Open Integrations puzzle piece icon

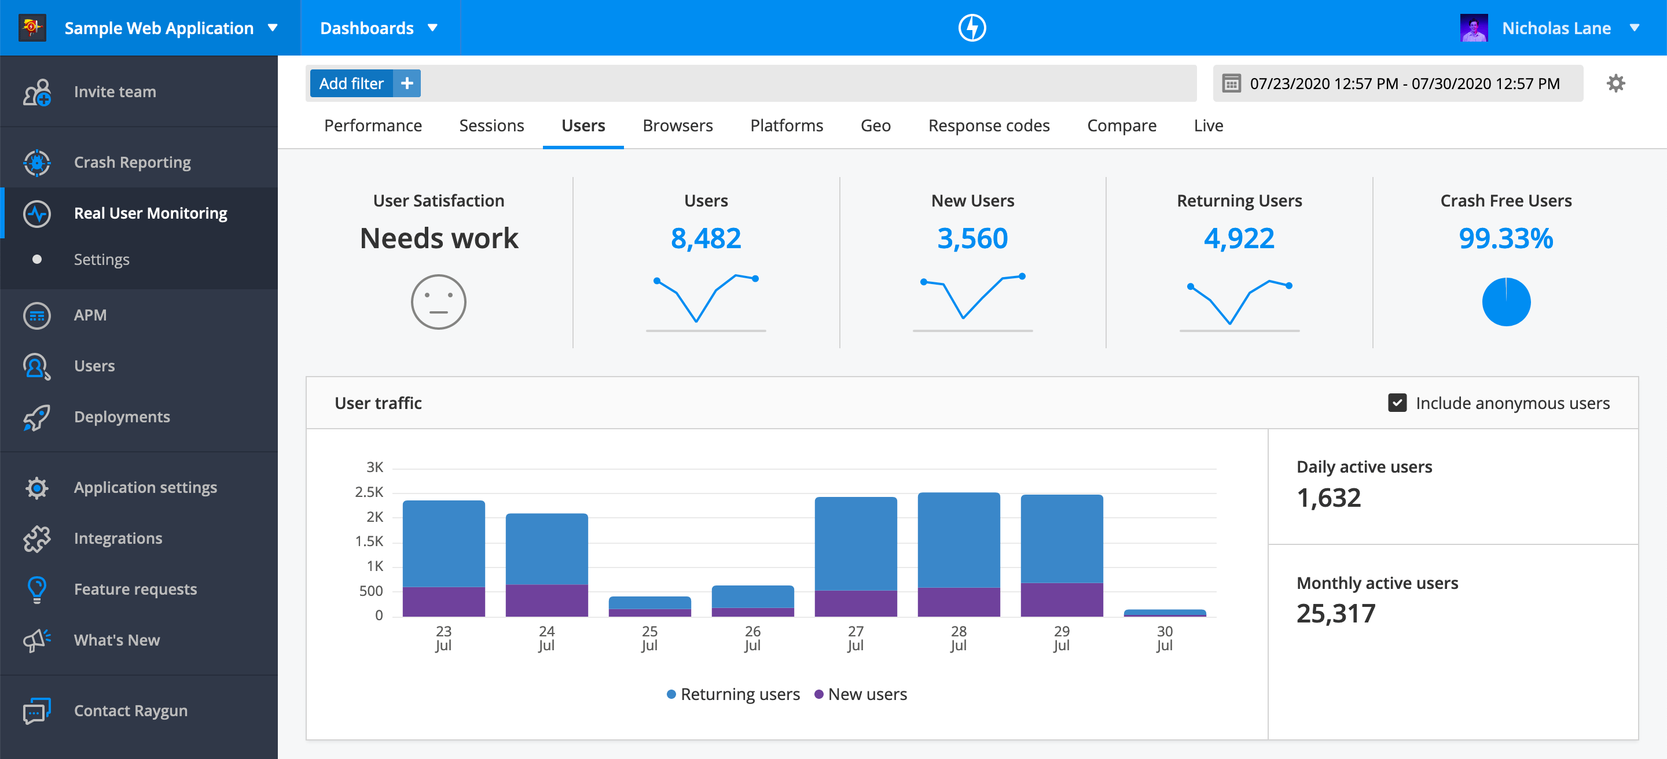pyautogui.click(x=37, y=539)
